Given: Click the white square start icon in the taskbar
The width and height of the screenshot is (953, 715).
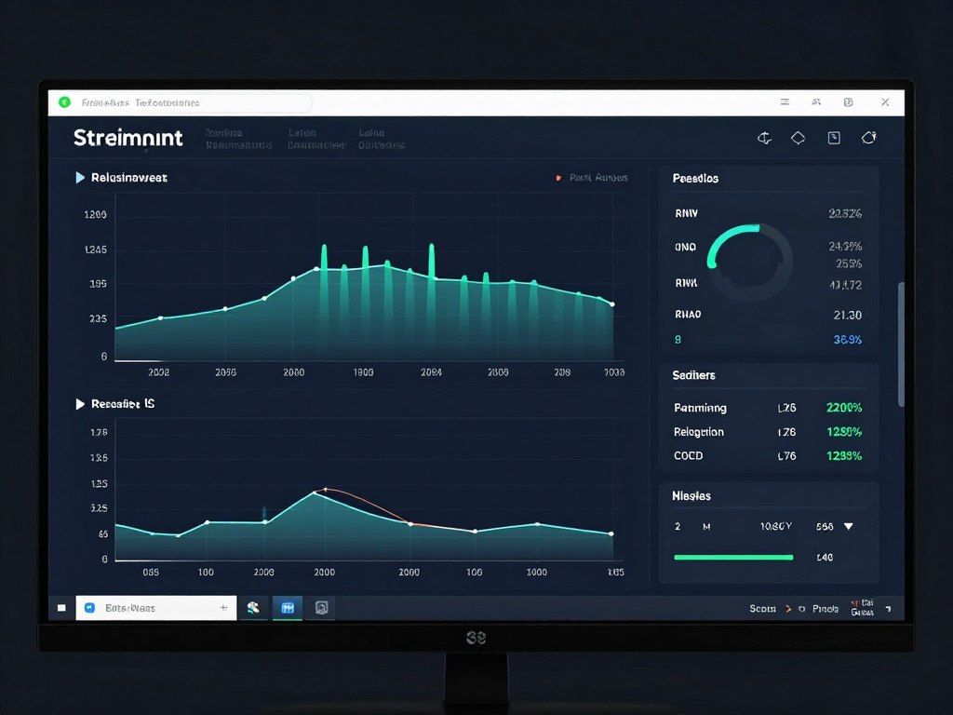Looking at the screenshot, I should pyautogui.click(x=61, y=608).
